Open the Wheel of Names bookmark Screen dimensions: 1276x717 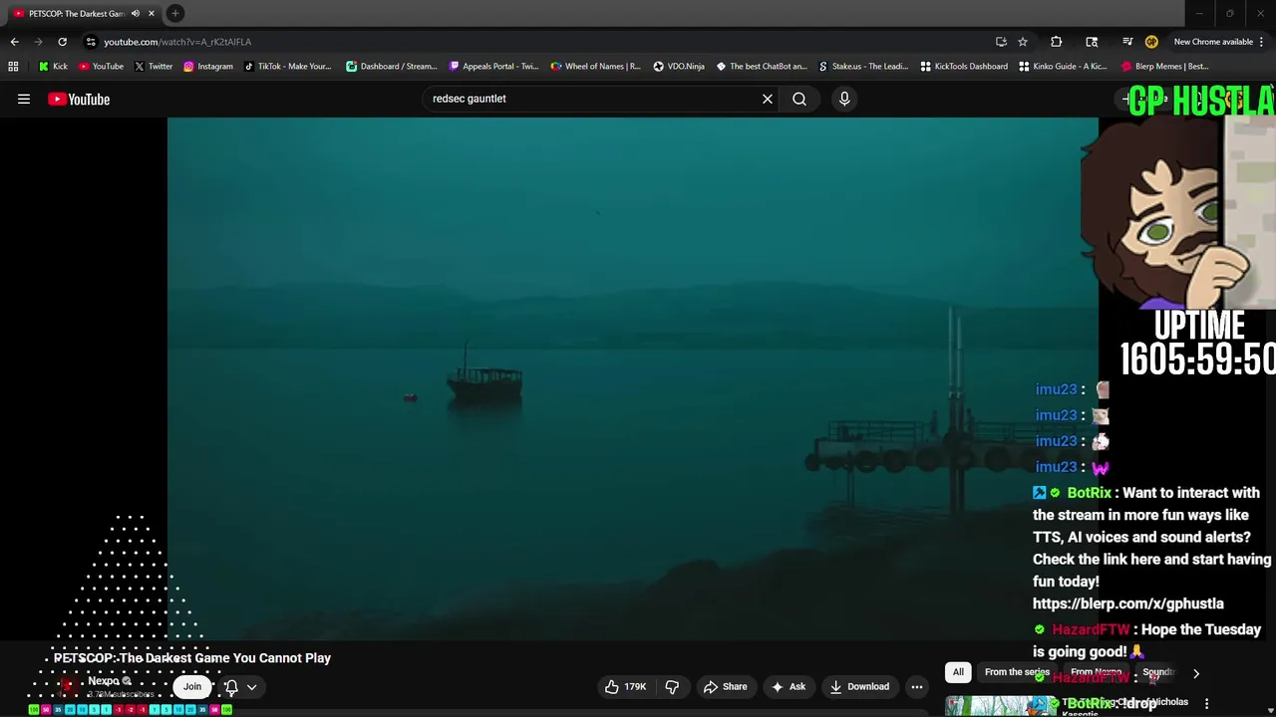[595, 67]
